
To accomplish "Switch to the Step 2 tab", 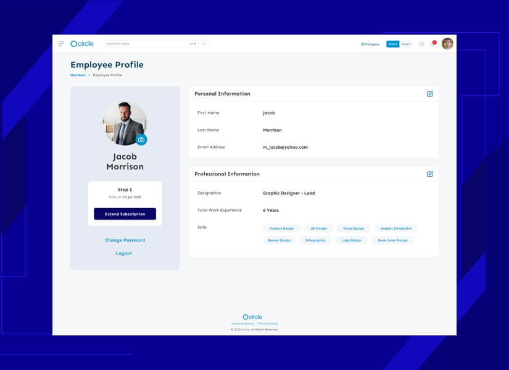I will (x=405, y=44).
